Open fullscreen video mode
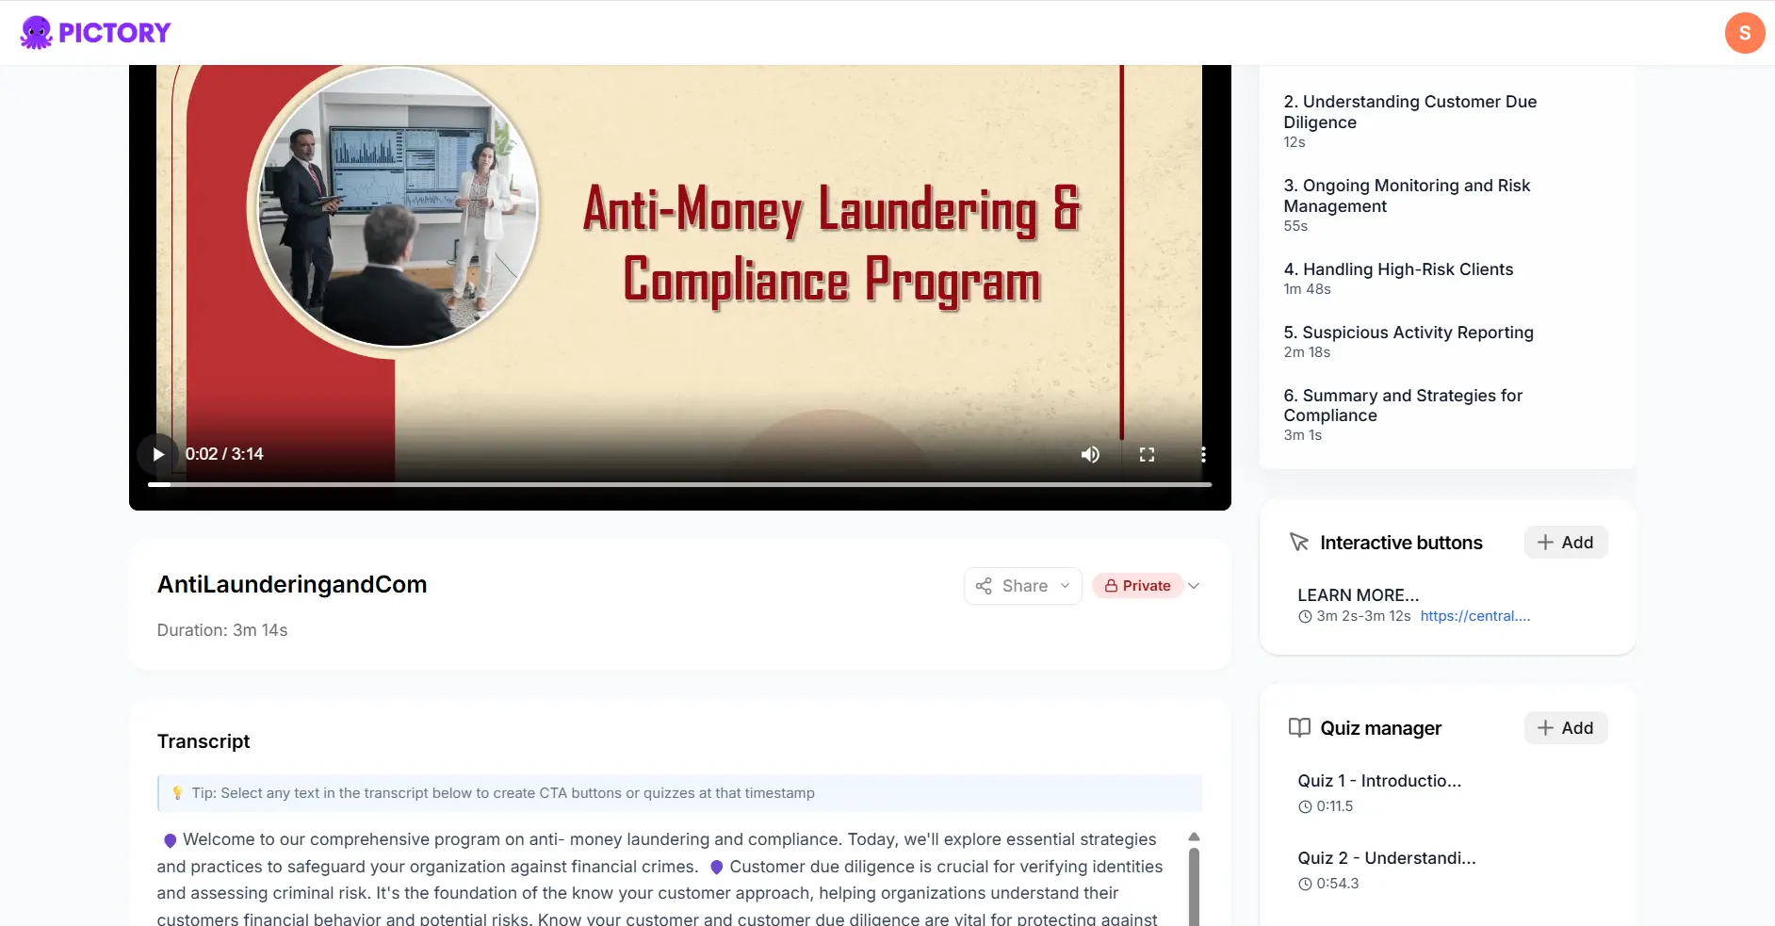 [1147, 454]
